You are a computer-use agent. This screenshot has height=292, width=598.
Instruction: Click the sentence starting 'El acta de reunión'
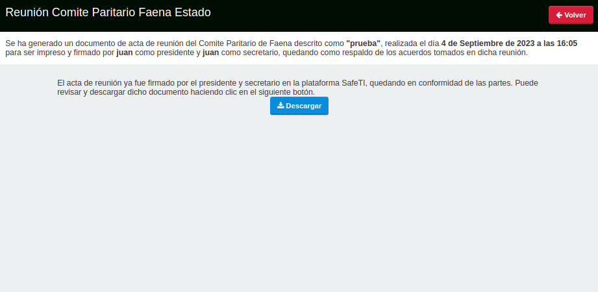click(x=297, y=88)
